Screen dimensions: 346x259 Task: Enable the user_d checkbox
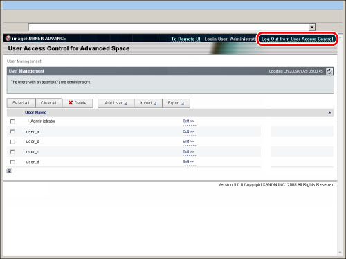pyautogui.click(x=12, y=162)
